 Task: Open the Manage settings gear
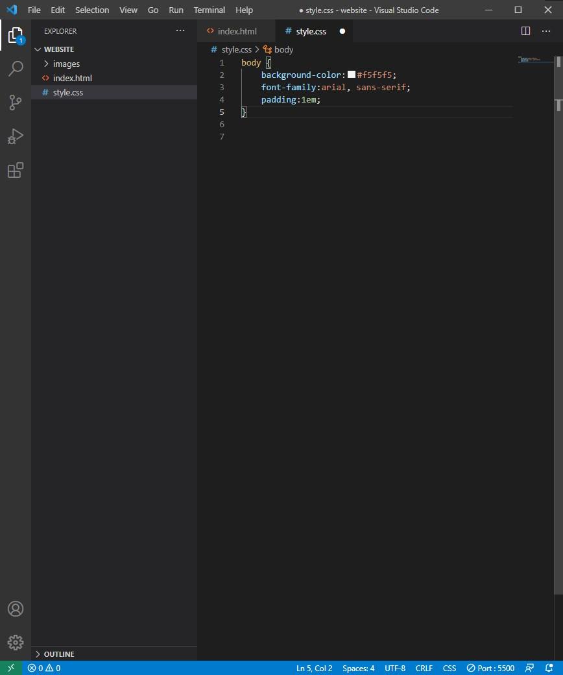click(x=16, y=643)
